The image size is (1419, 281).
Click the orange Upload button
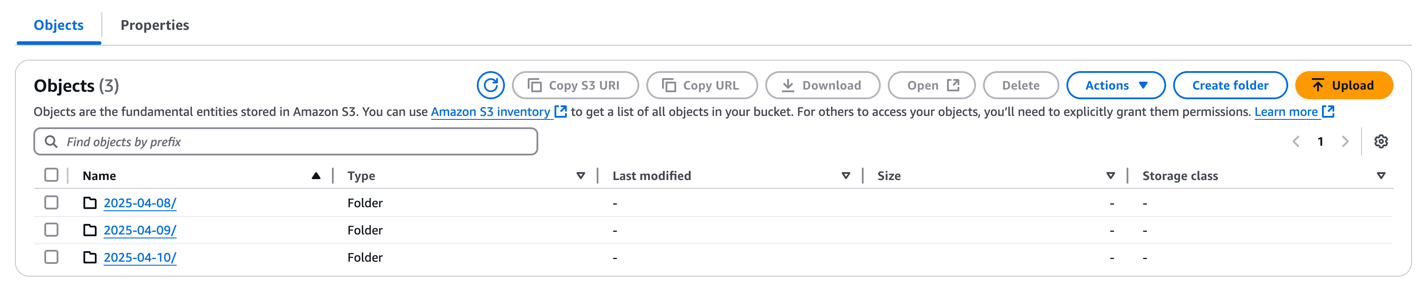click(x=1343, y=86)
